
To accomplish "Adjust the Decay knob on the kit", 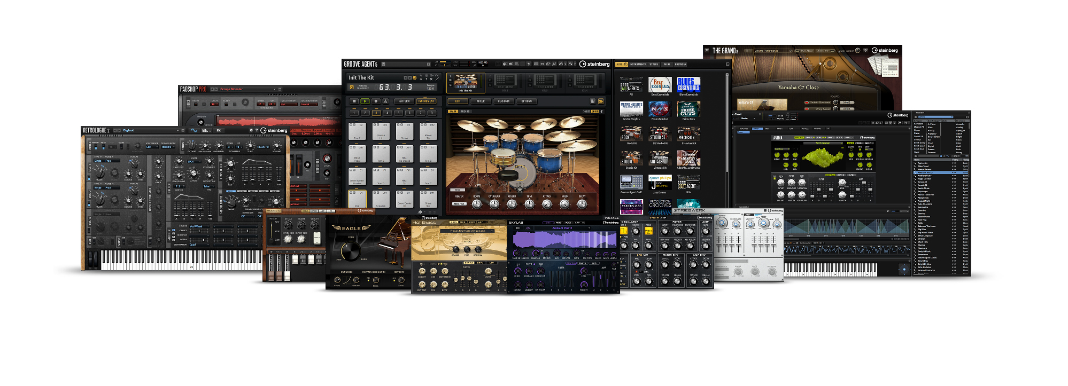I will [x=582, y=204].
